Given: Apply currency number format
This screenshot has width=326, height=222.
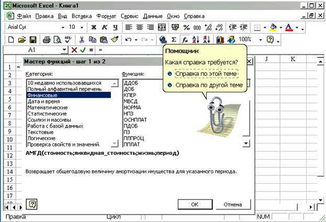Looking at the screenshot, I should pos(175,27).
